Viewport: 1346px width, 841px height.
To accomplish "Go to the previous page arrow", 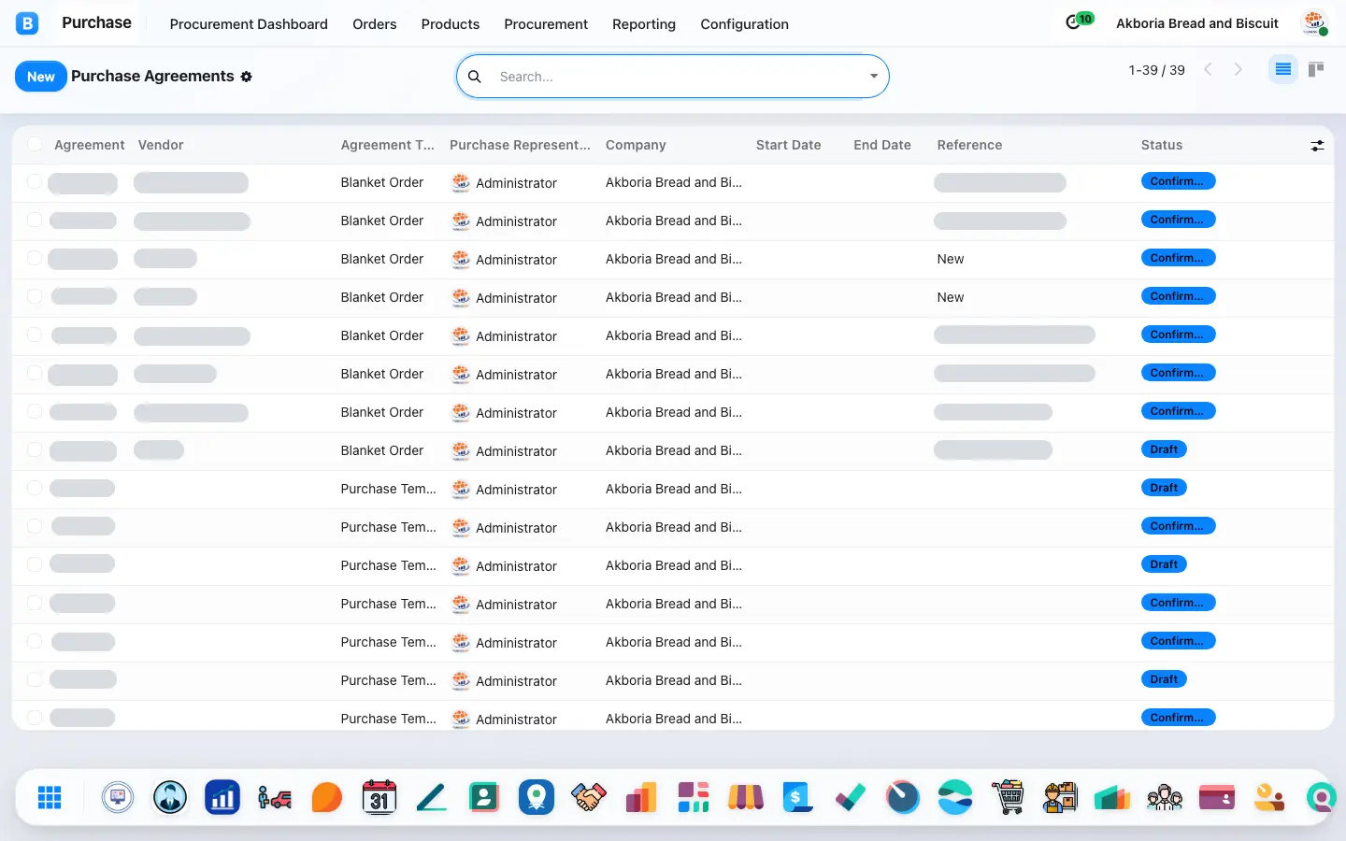I will (x=1208, y=69).
